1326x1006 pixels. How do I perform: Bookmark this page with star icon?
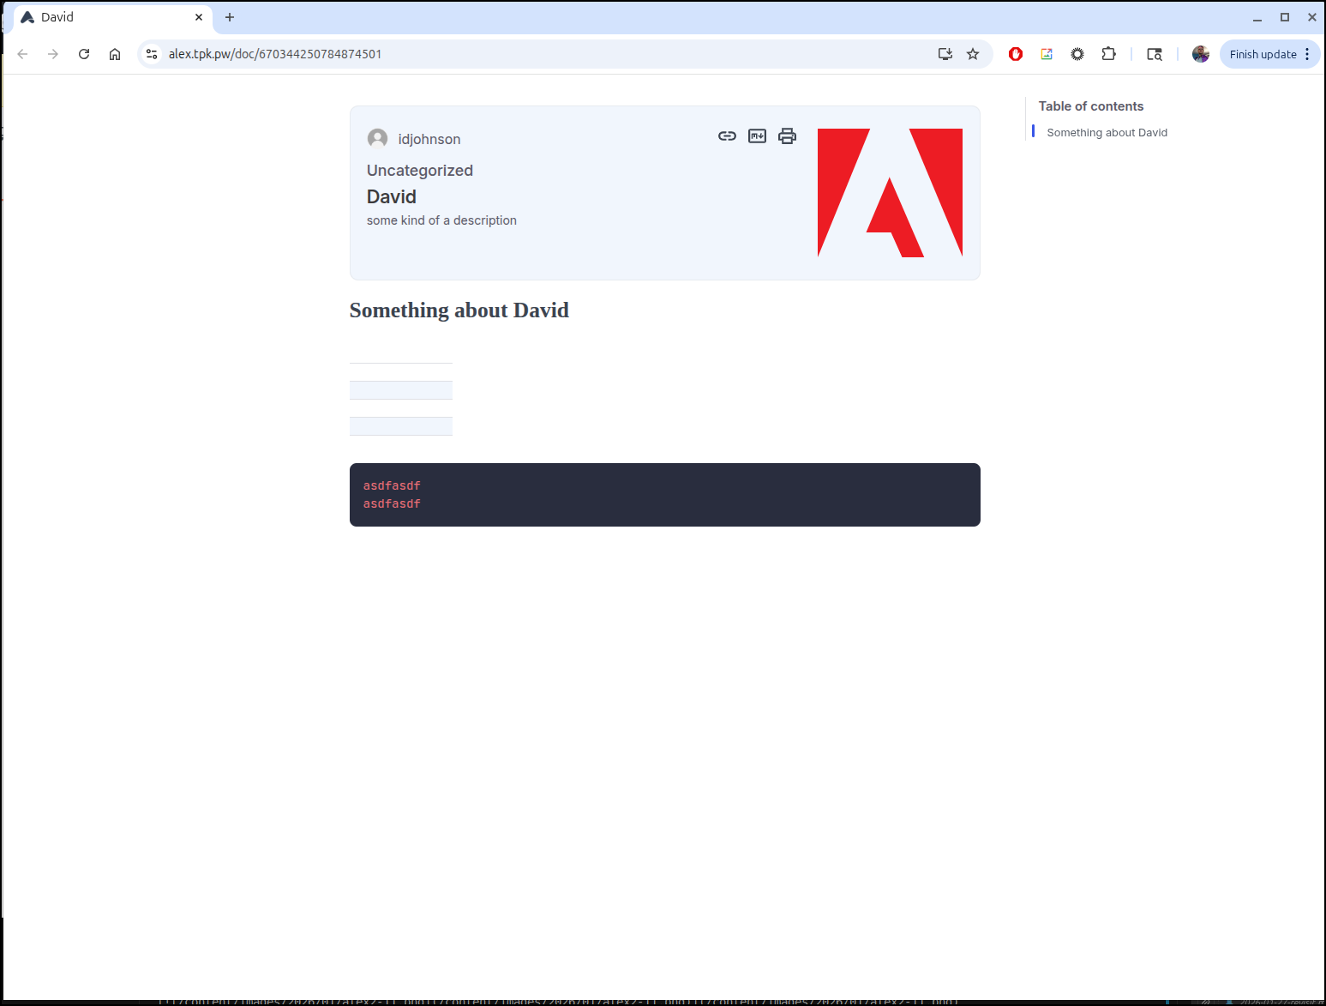coord(973,54)
